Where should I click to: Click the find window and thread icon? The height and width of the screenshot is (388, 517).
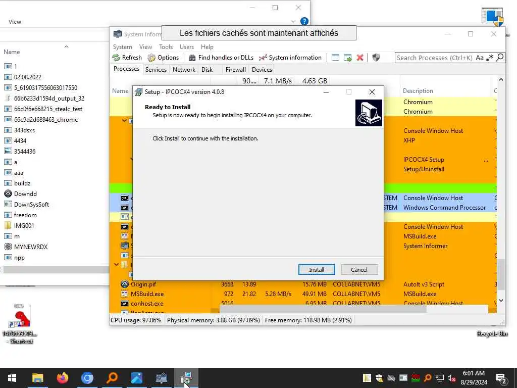coord(347,58)
